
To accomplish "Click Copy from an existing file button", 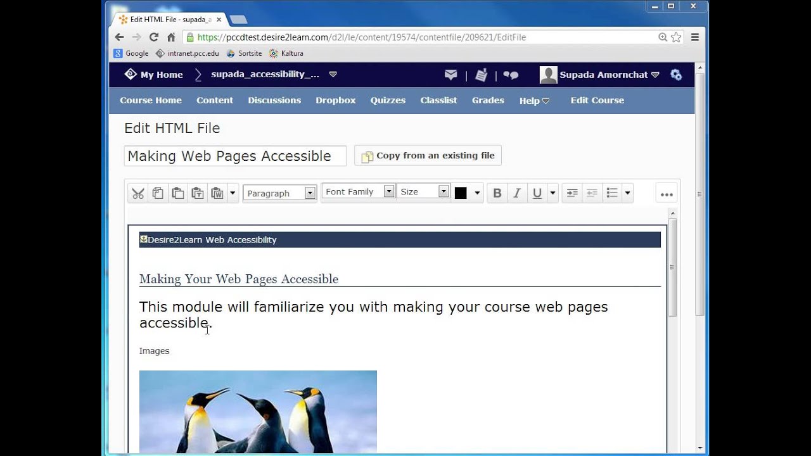I will [428, 156].
